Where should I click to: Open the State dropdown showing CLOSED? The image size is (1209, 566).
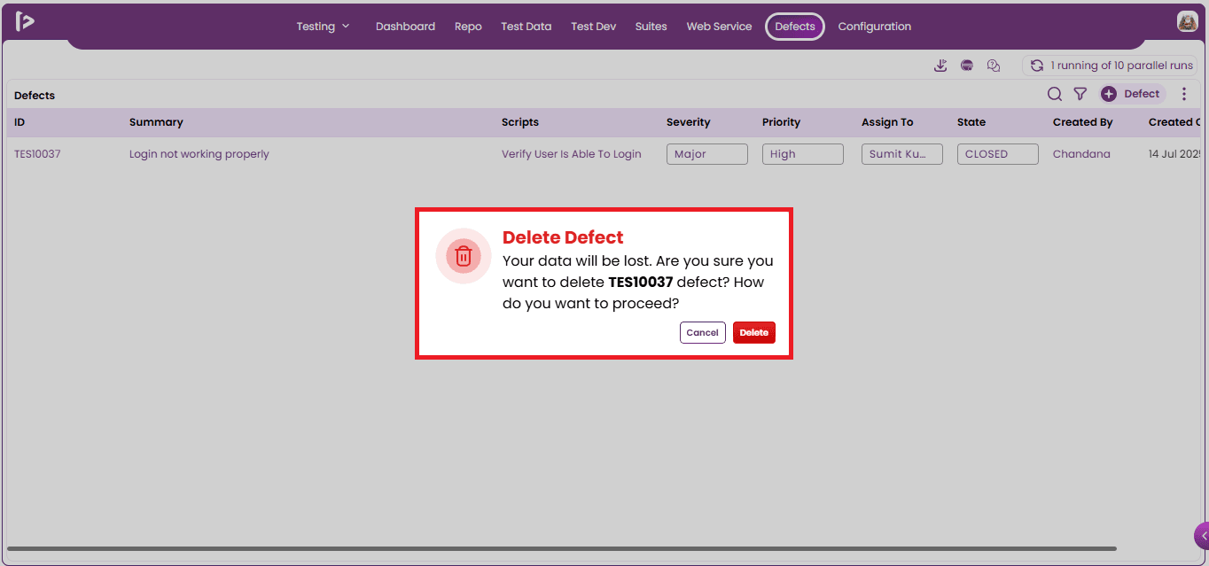(x=998, y=154)
